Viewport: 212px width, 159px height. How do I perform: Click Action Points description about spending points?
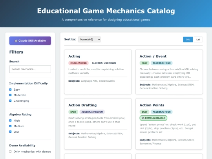click(168, 128)
